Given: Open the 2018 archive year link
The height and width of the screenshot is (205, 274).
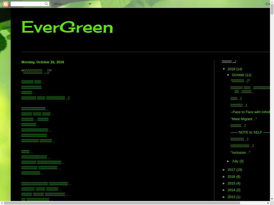Looking at the screenshot, I should click(231, 69).
